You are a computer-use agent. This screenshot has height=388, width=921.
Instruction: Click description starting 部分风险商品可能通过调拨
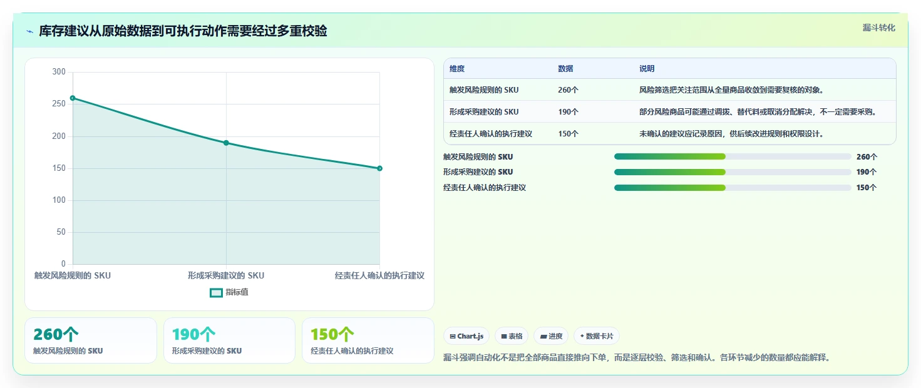coord(758,112)
